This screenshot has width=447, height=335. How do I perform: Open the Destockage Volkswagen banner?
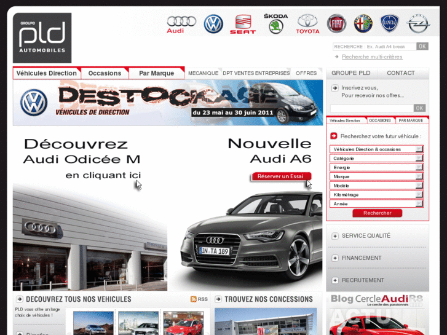click(x=168, y=103)
